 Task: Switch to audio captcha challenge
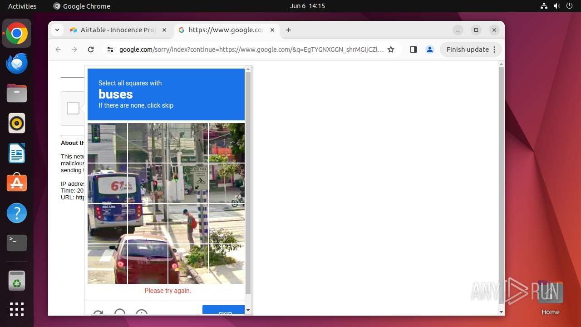point(120,312)
